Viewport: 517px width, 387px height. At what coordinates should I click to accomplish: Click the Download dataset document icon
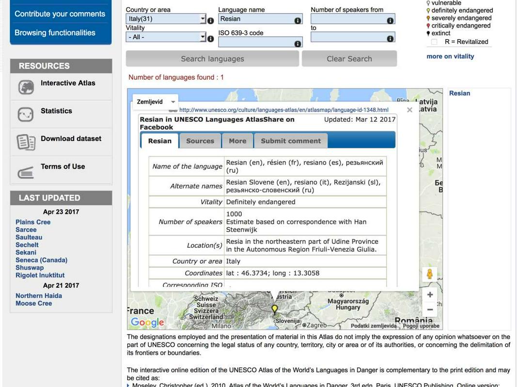coord(26,142)
